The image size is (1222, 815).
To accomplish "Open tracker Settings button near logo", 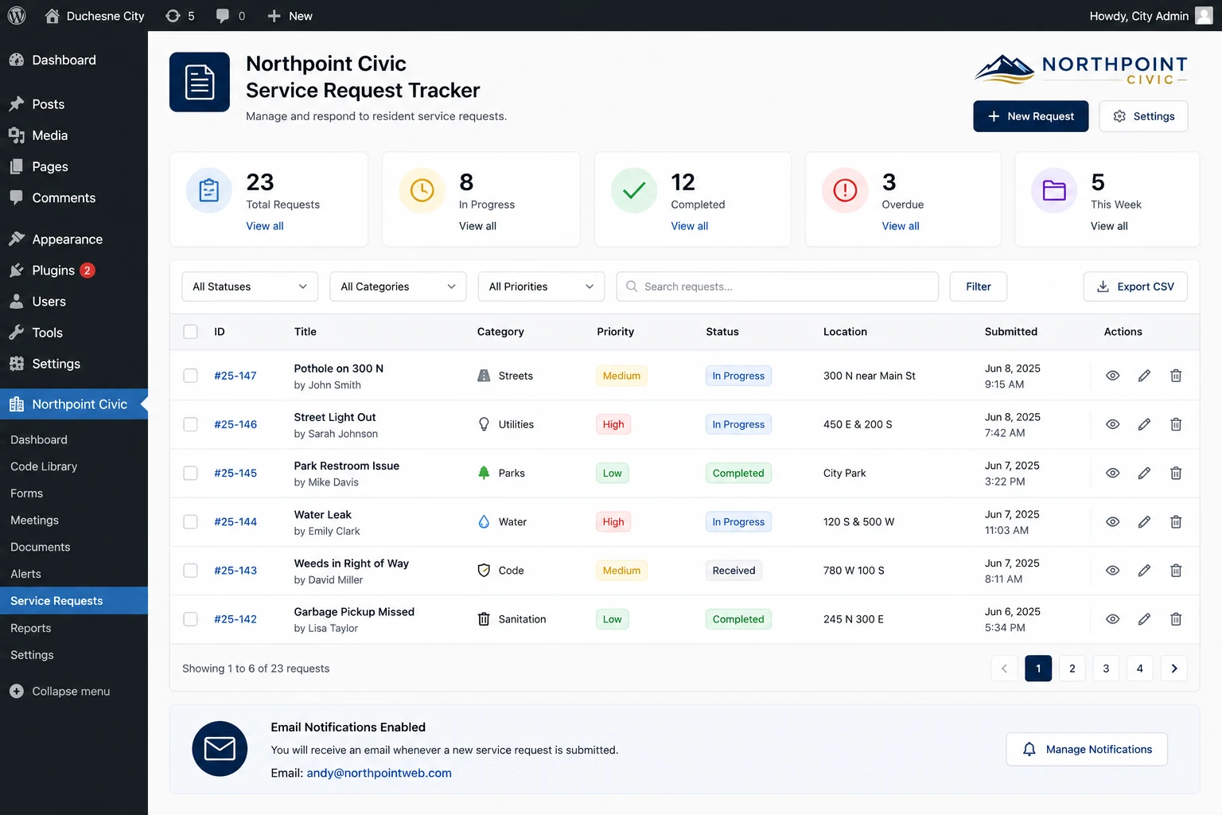I will 1143,116.
